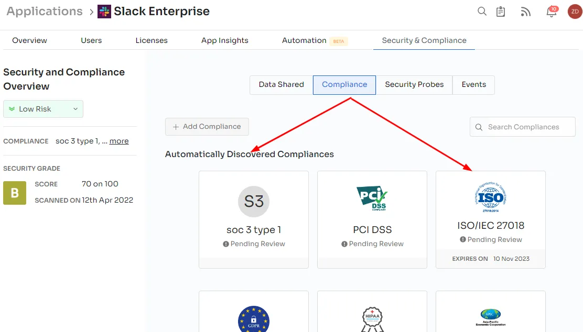Click the Automatically Discovered Compliances heading
583x332 pixels.
250,154
